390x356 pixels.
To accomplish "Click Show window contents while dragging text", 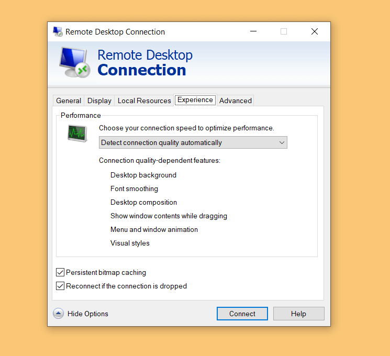I will (169, 216).
